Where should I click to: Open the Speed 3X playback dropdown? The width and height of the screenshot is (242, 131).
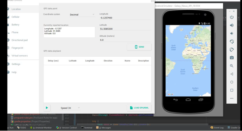[x=70, y=108]
